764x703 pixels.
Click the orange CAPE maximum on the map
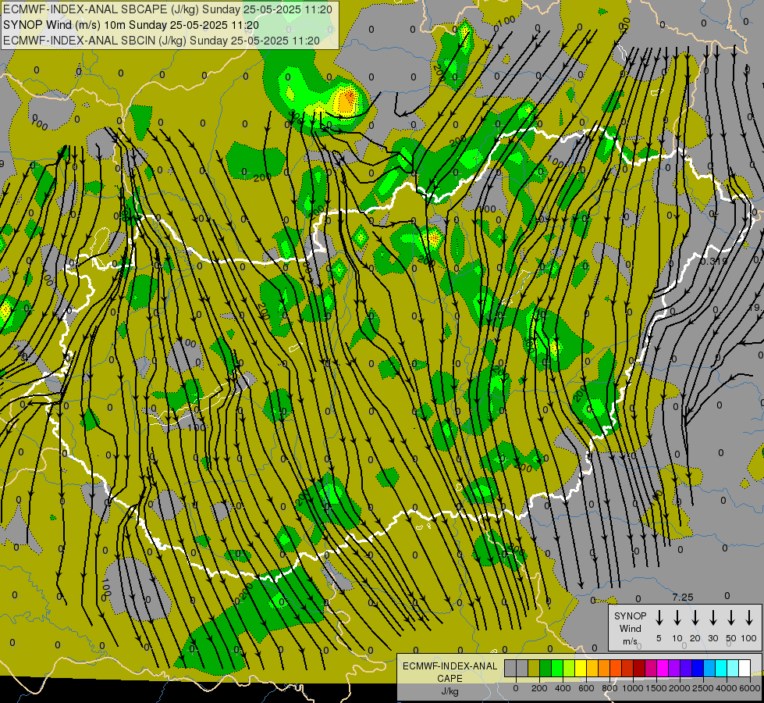click(x=346, y=101)
